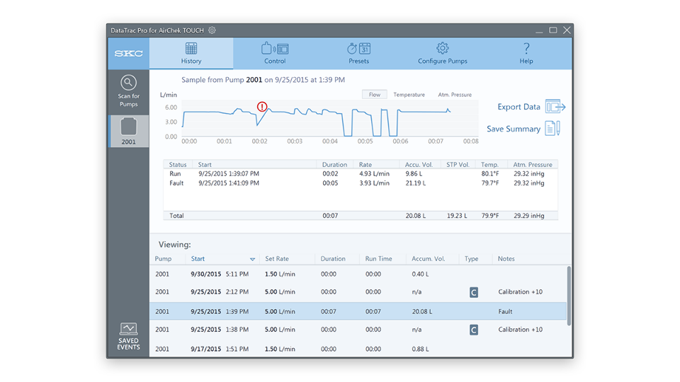
Task: Open the History tab
Action: [191, 53]
